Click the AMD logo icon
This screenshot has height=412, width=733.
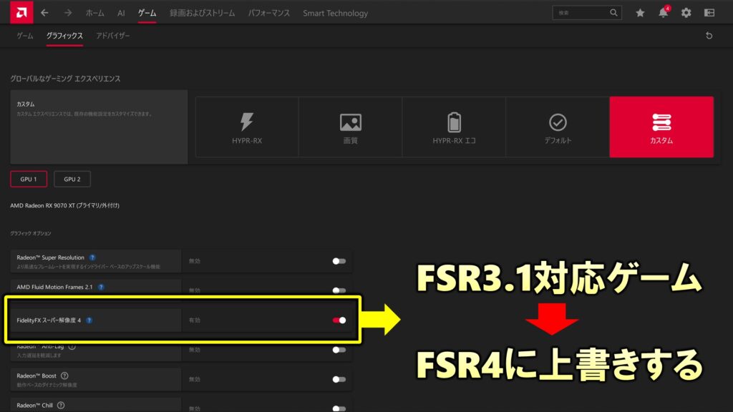21,12
